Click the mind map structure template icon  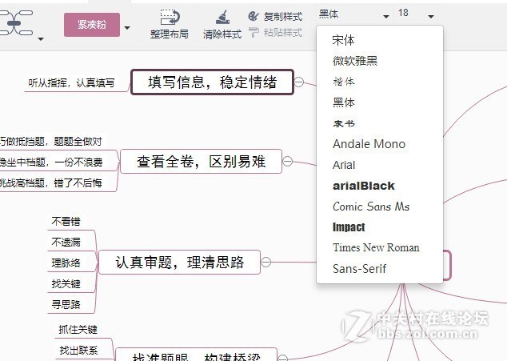click(x=17, y=22)
